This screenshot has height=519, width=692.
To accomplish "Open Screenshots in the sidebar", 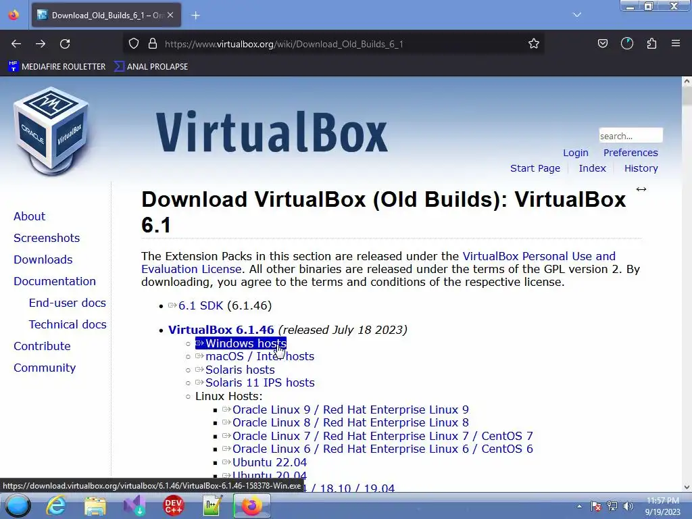I will click(x=47, y=238).
